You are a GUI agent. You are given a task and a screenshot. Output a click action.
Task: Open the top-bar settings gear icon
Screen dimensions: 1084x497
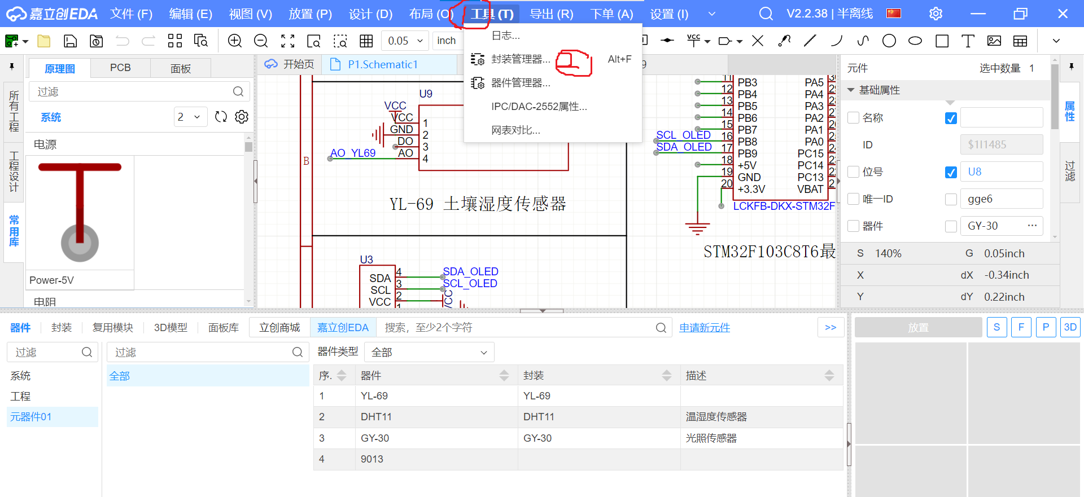coord(936,14)
